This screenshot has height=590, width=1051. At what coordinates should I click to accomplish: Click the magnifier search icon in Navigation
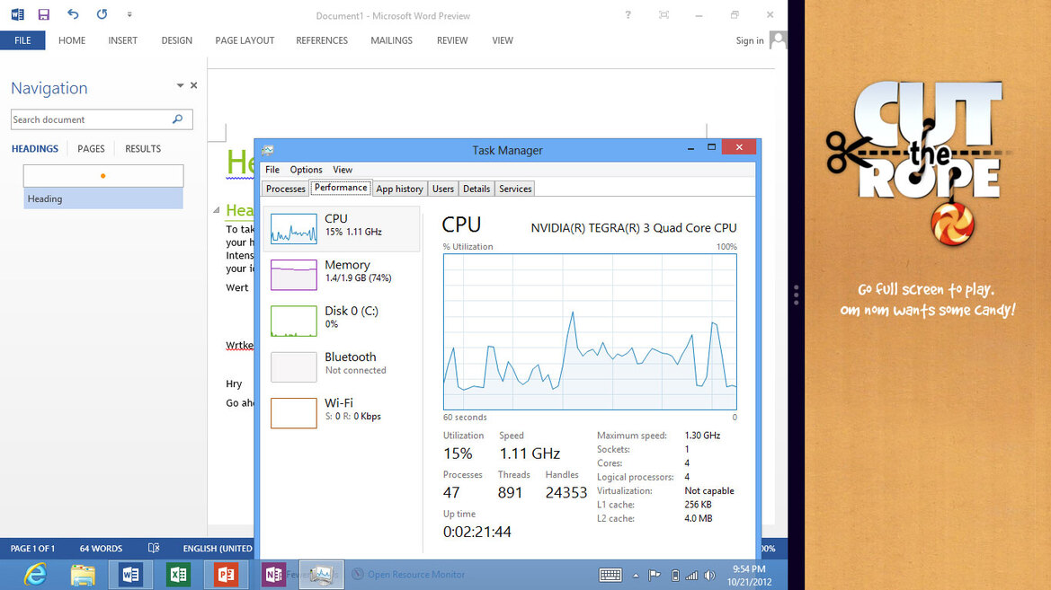[178, 119]
